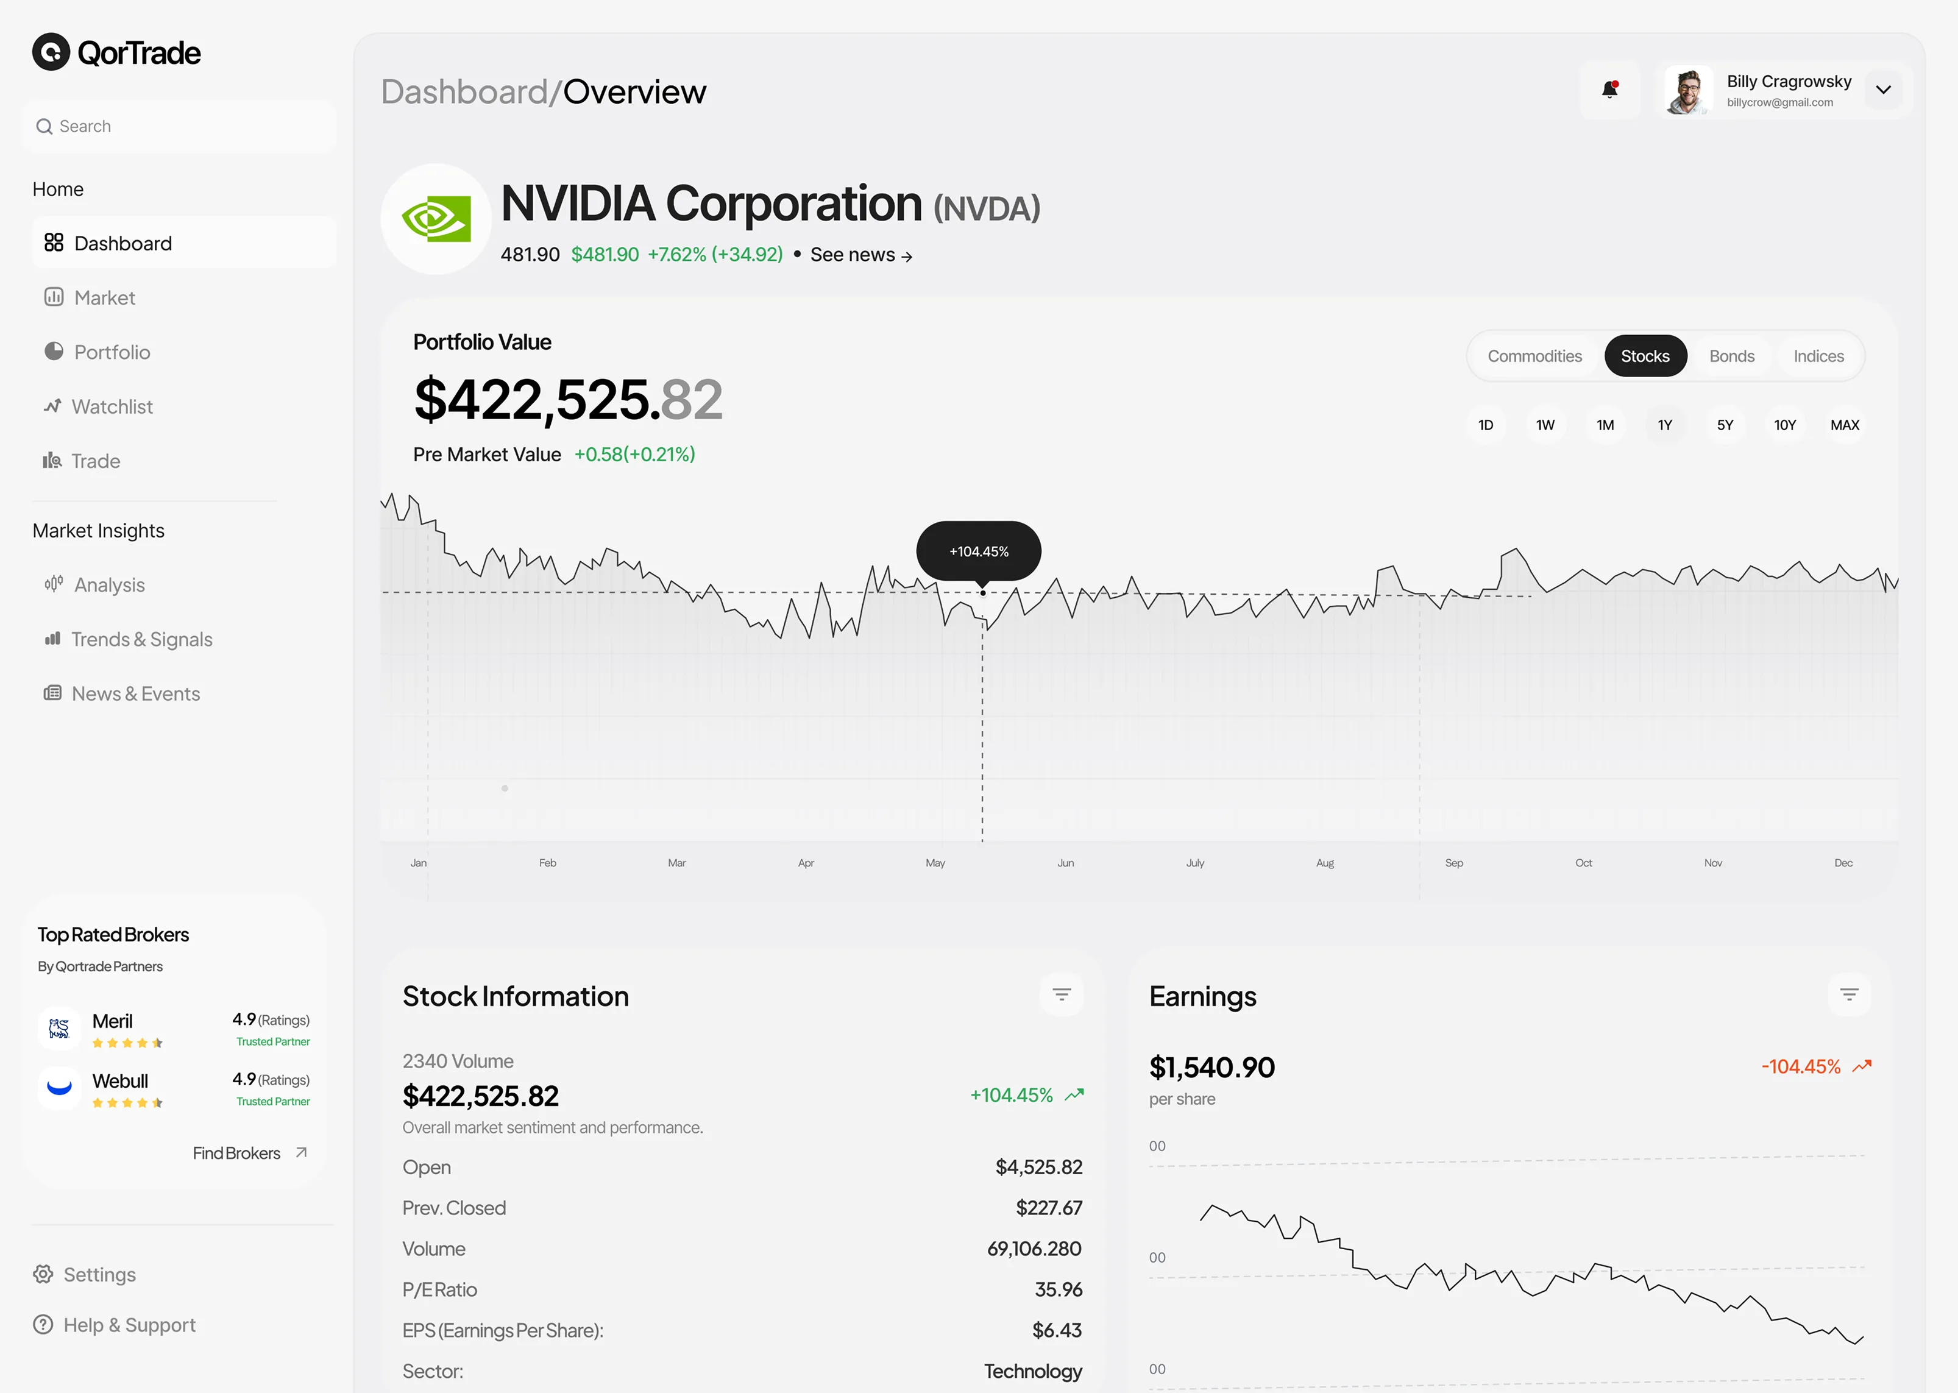Switch to the Commodities tab
The height and width of the screenshot is (1393, 1958).
point(1534,356)
